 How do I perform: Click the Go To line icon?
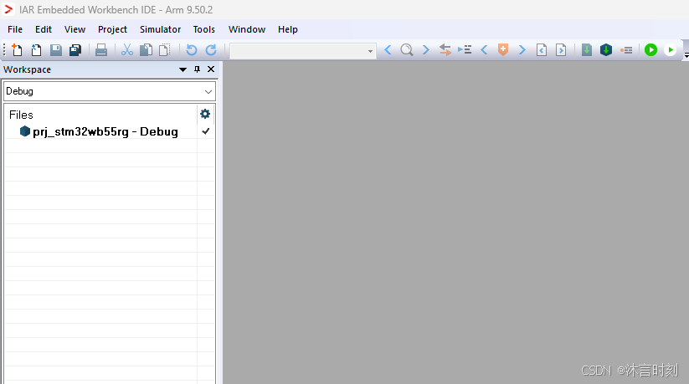point(465,50)
